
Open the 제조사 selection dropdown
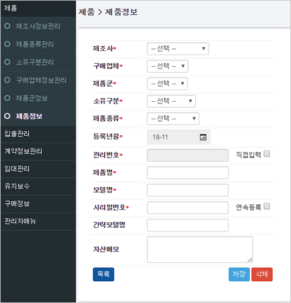tap(178, 48)
